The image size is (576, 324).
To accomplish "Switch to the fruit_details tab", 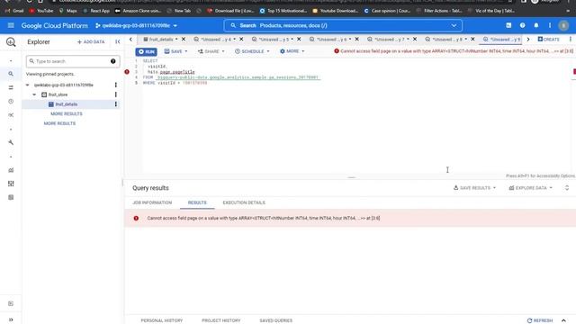I will coord(160,40).
